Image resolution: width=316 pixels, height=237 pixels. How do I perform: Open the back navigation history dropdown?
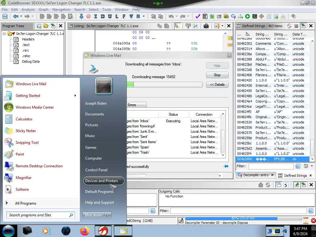[21, 17]
